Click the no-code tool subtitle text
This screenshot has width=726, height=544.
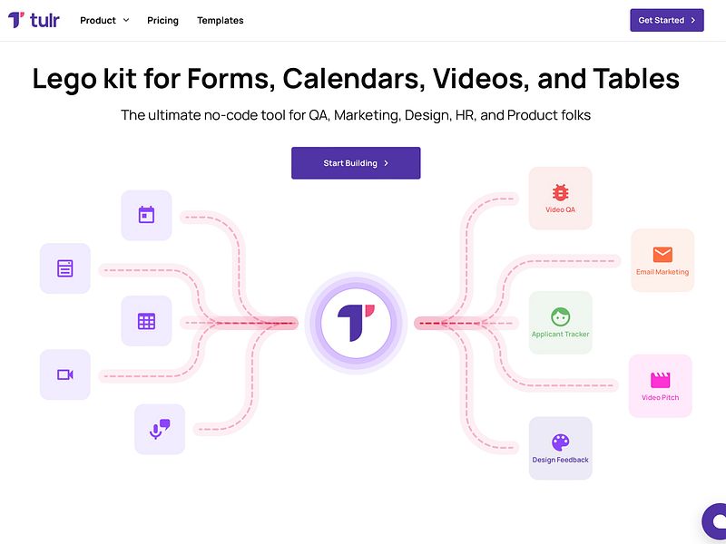point(356,115)
